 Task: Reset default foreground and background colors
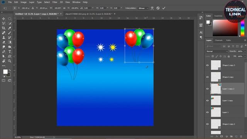pyautogui.click(x=4, y=76)
